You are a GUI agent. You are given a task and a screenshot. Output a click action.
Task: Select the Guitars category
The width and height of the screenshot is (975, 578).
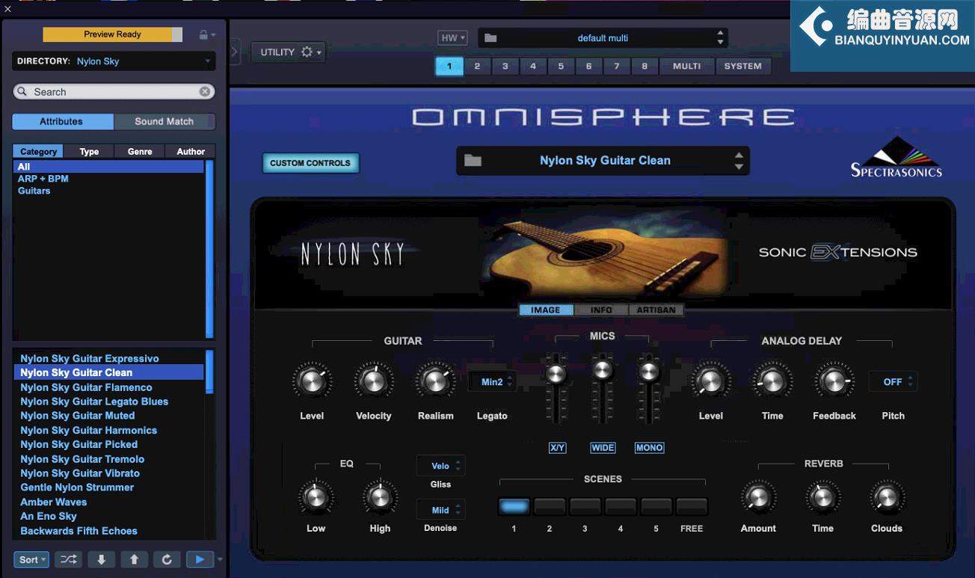tap(34, 191)
